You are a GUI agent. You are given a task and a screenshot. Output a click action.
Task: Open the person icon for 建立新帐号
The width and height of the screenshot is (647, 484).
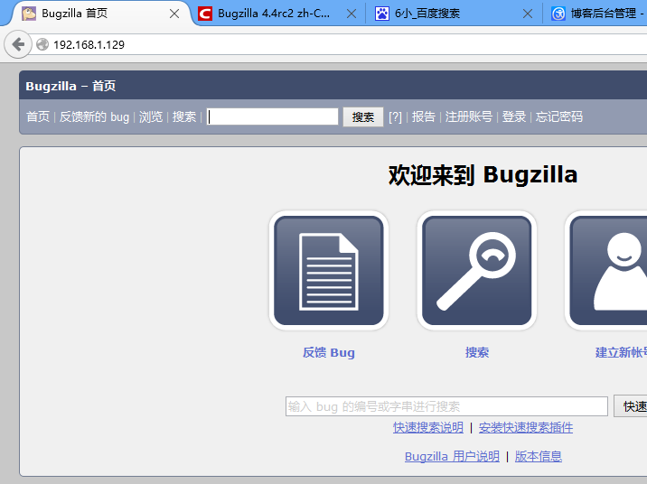tap(606, 271)
